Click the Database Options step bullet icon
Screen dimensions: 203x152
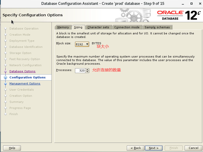point(5,71)
